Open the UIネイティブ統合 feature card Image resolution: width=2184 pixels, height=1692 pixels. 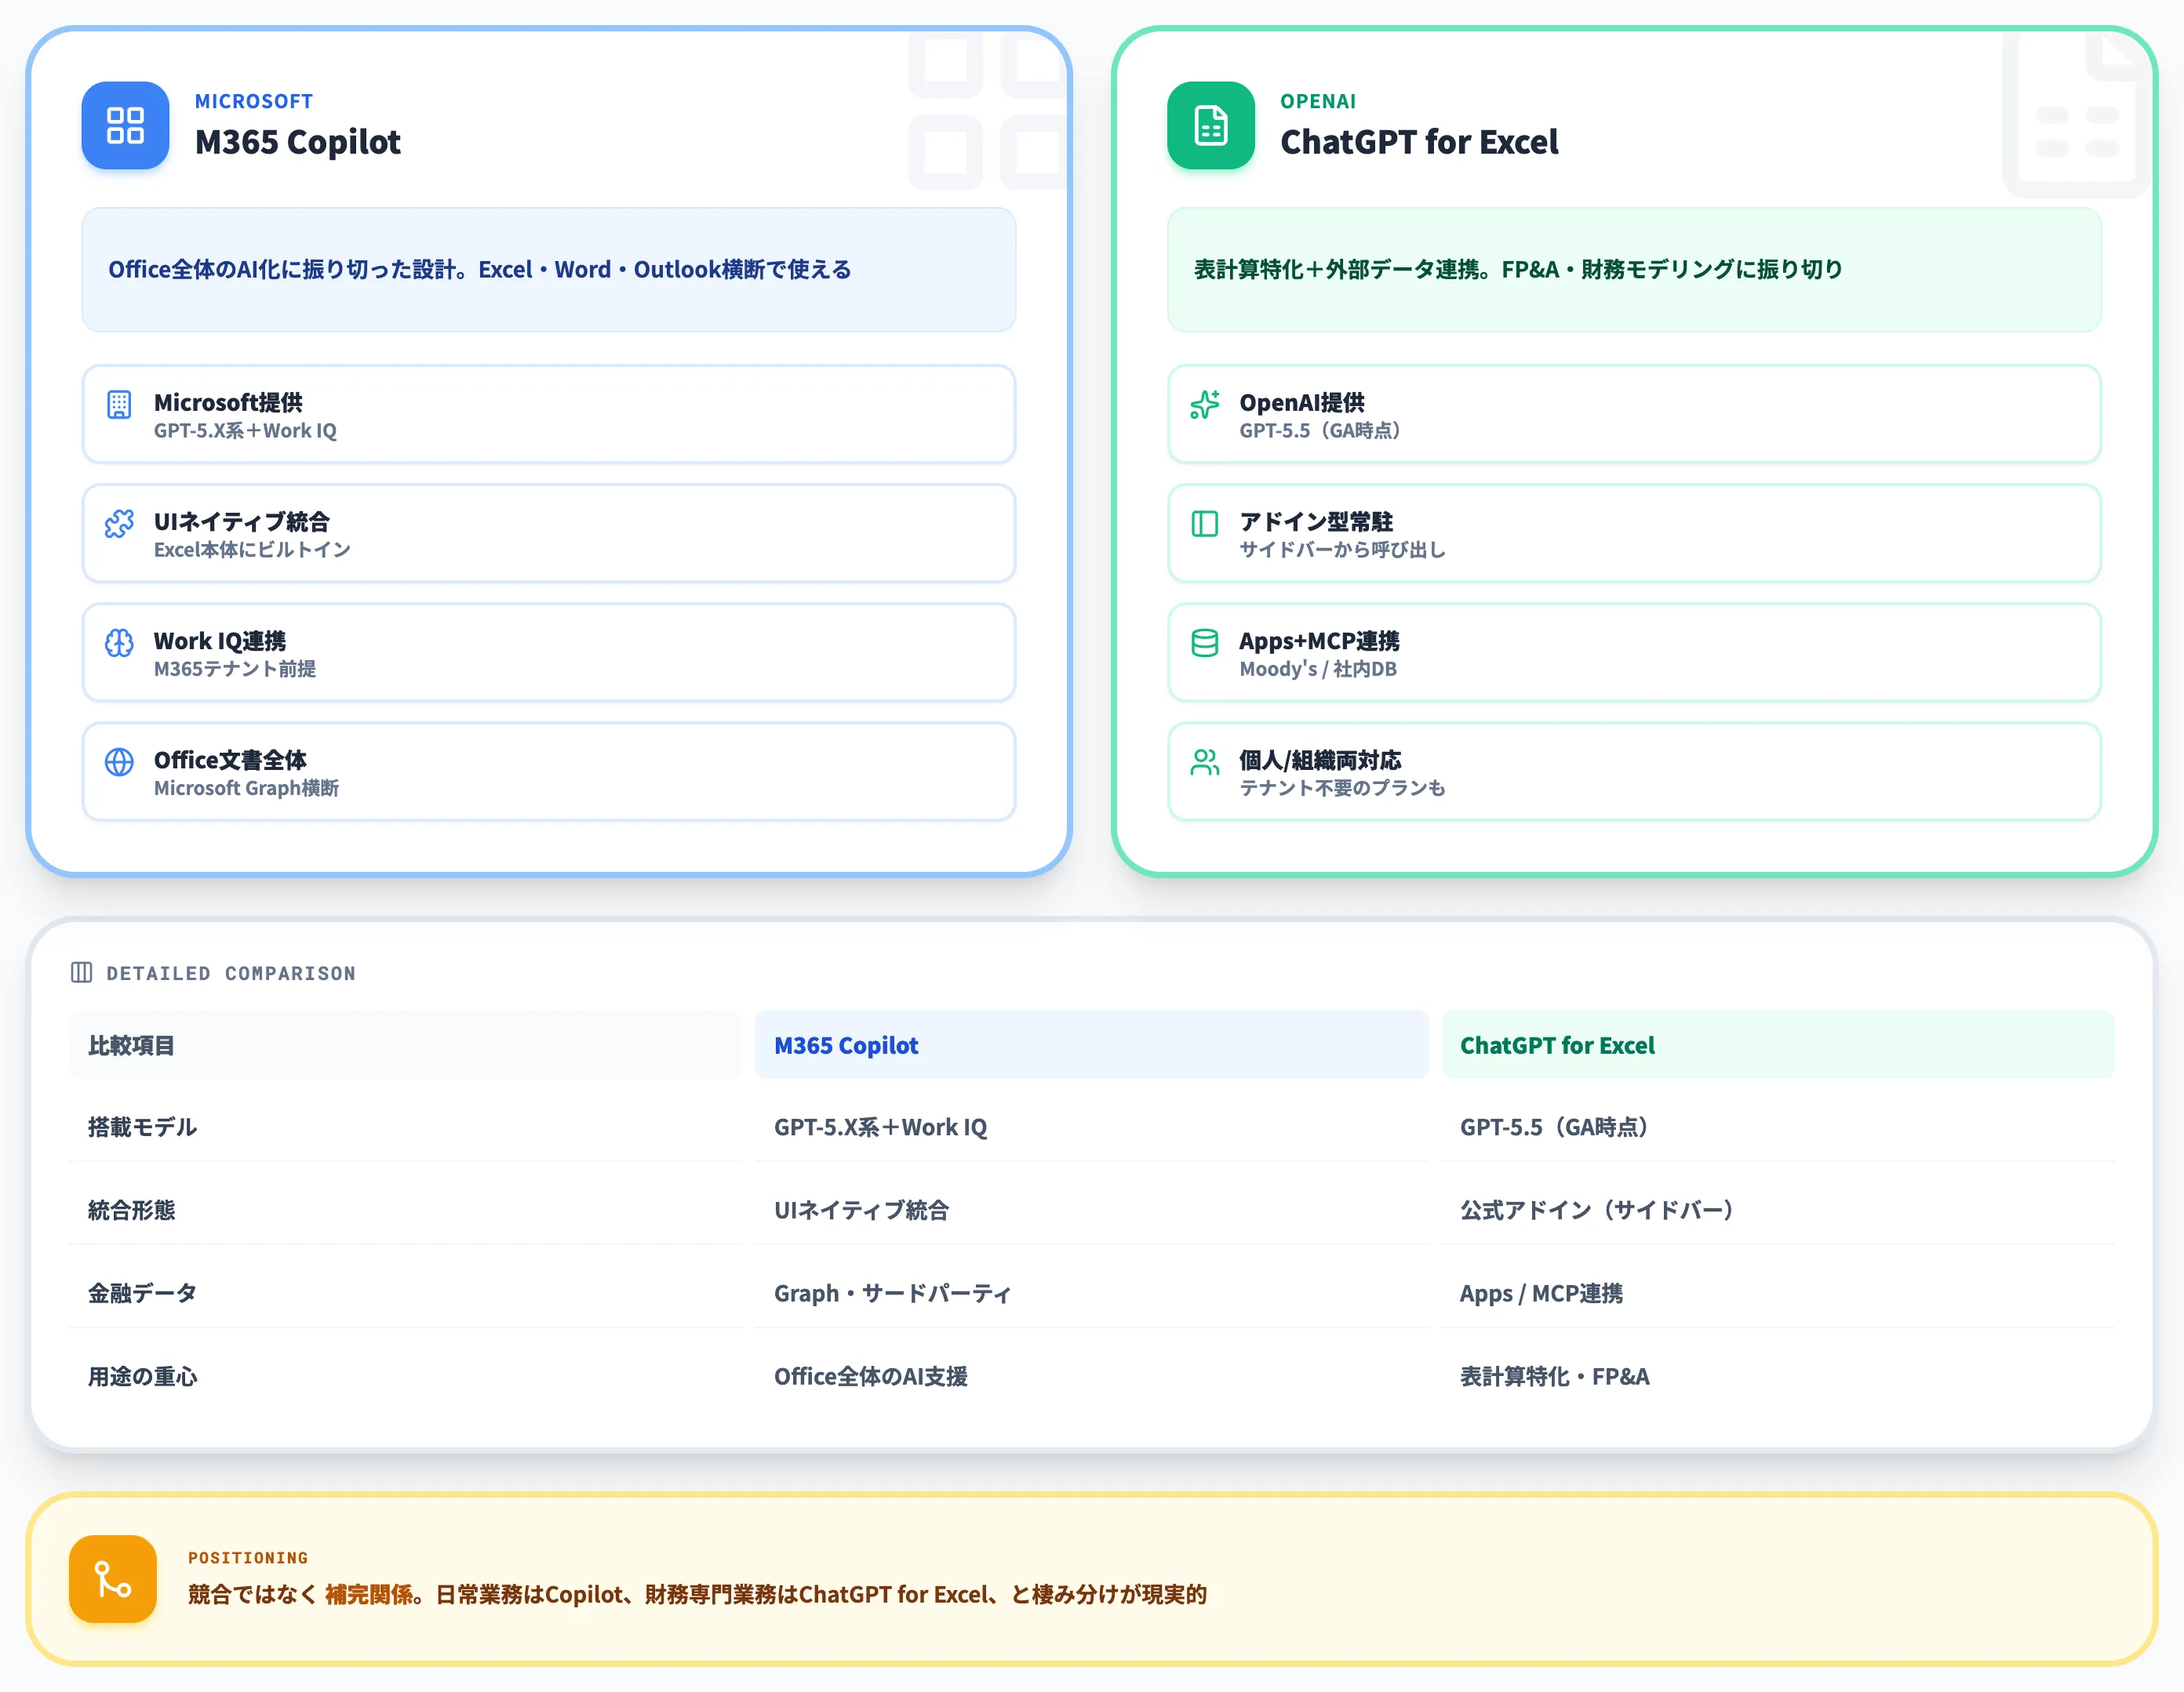(x=549, y=534)
